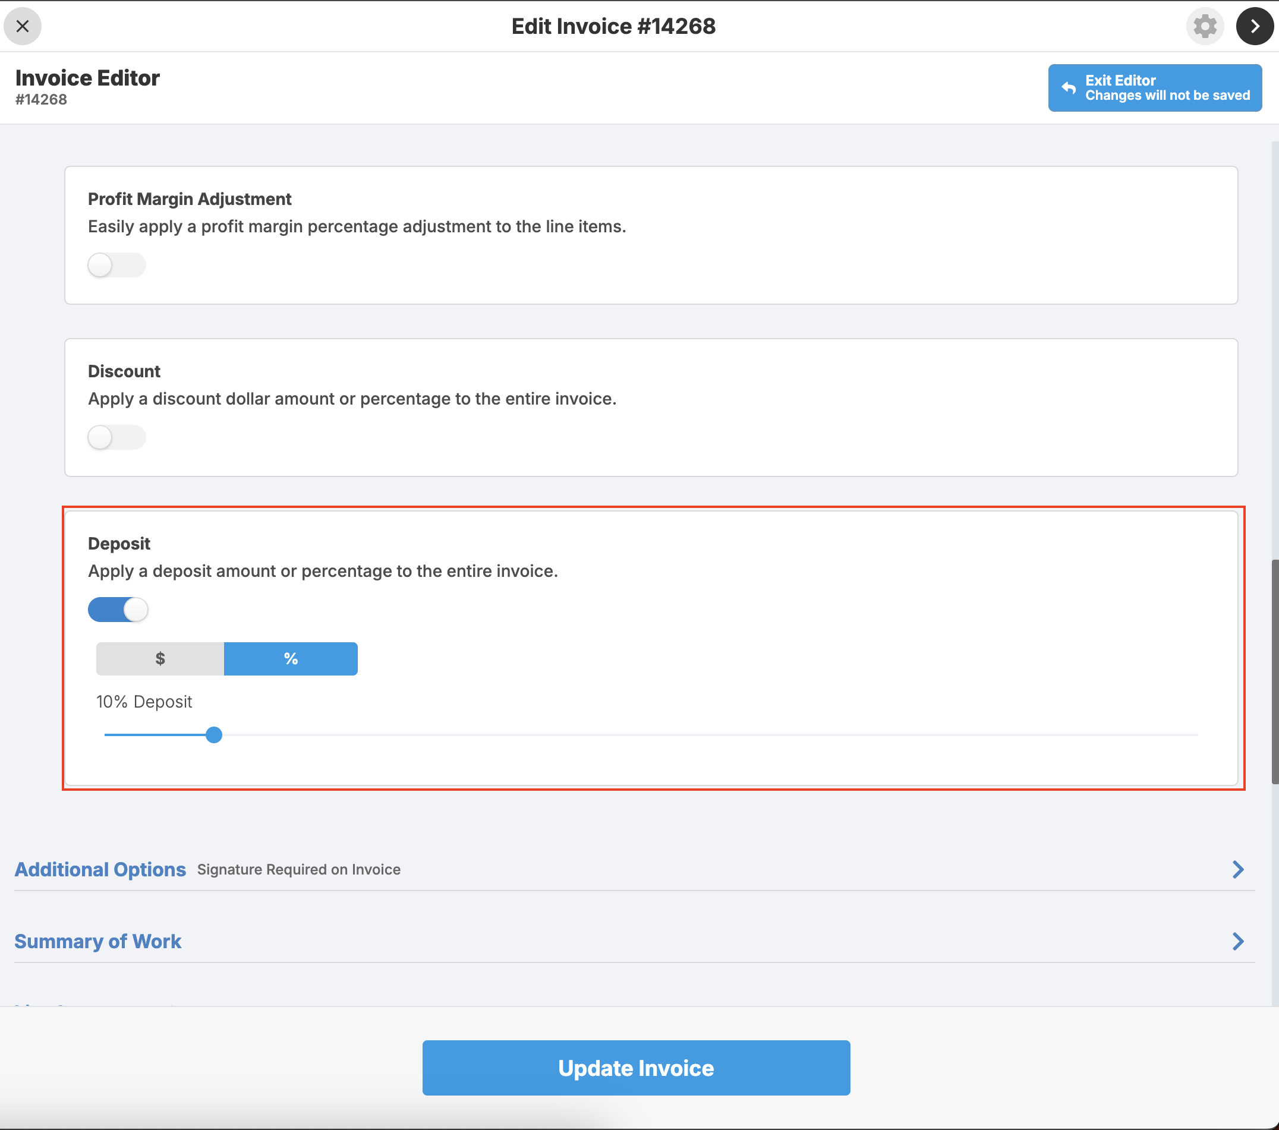1279x1130 pixels.
Task: Click the '#14268' invoice number text
Action: click(x=41, y=99)
